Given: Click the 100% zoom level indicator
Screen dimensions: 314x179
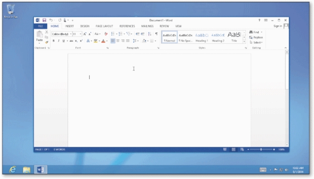Looking at the screenshot, I should pos(281,150).
